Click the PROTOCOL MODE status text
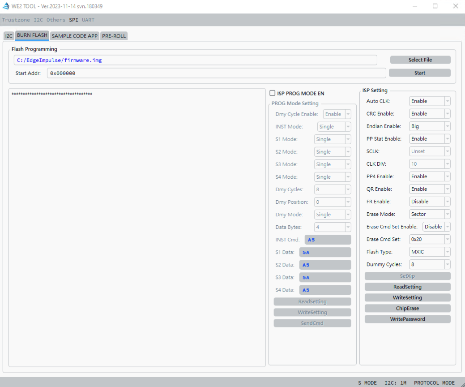Viewport: 465px width, 387px height. (434, 383)
